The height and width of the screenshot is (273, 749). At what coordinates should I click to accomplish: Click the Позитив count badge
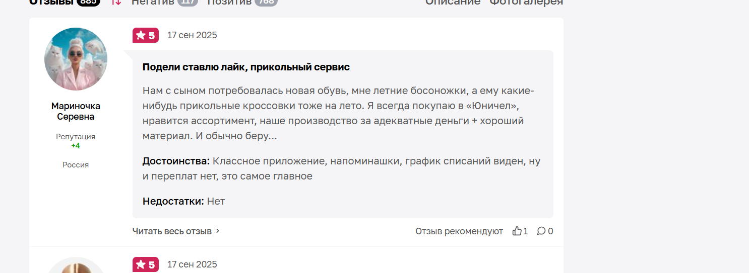tap(266, 2)
